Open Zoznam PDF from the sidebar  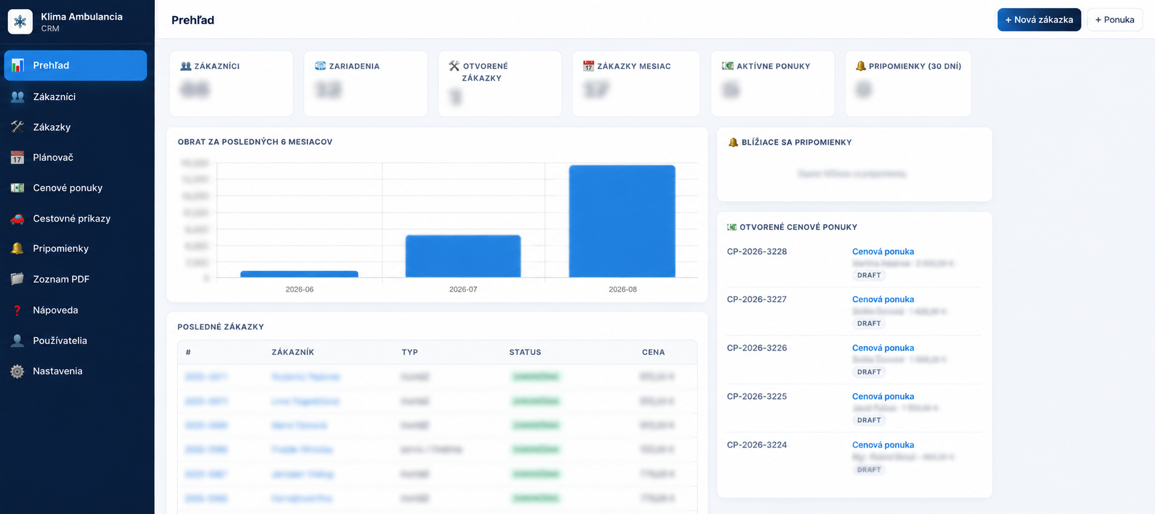coord(76,279)
